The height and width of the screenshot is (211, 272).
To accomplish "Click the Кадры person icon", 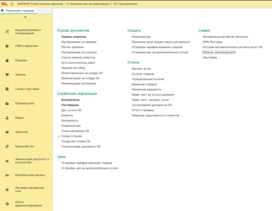I will pos(7,118).
